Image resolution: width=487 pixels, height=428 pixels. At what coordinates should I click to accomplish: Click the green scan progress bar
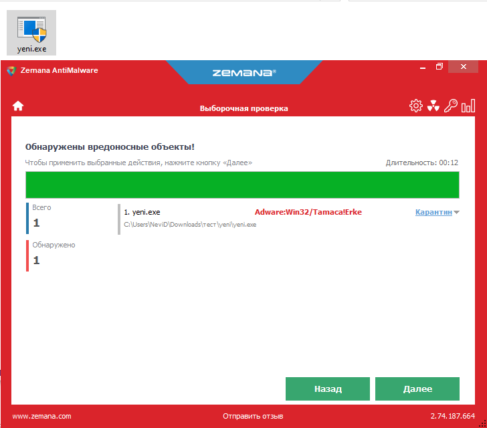click(x=242, y=185)
